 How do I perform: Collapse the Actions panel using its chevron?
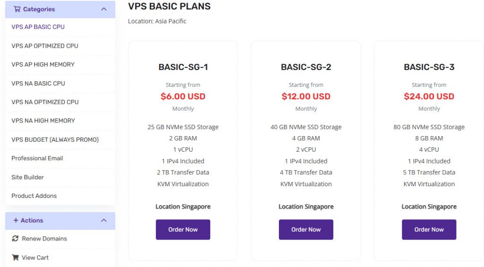[x=104, y=220]
